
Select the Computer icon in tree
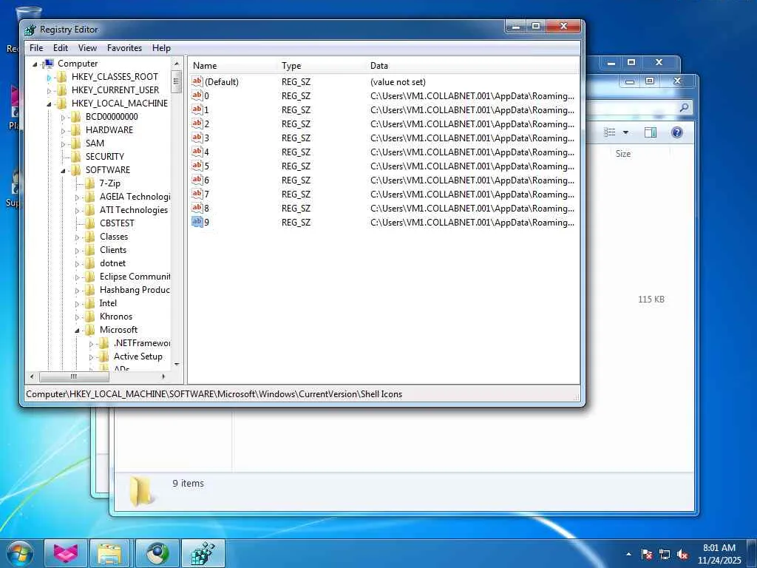coord(48,64)
